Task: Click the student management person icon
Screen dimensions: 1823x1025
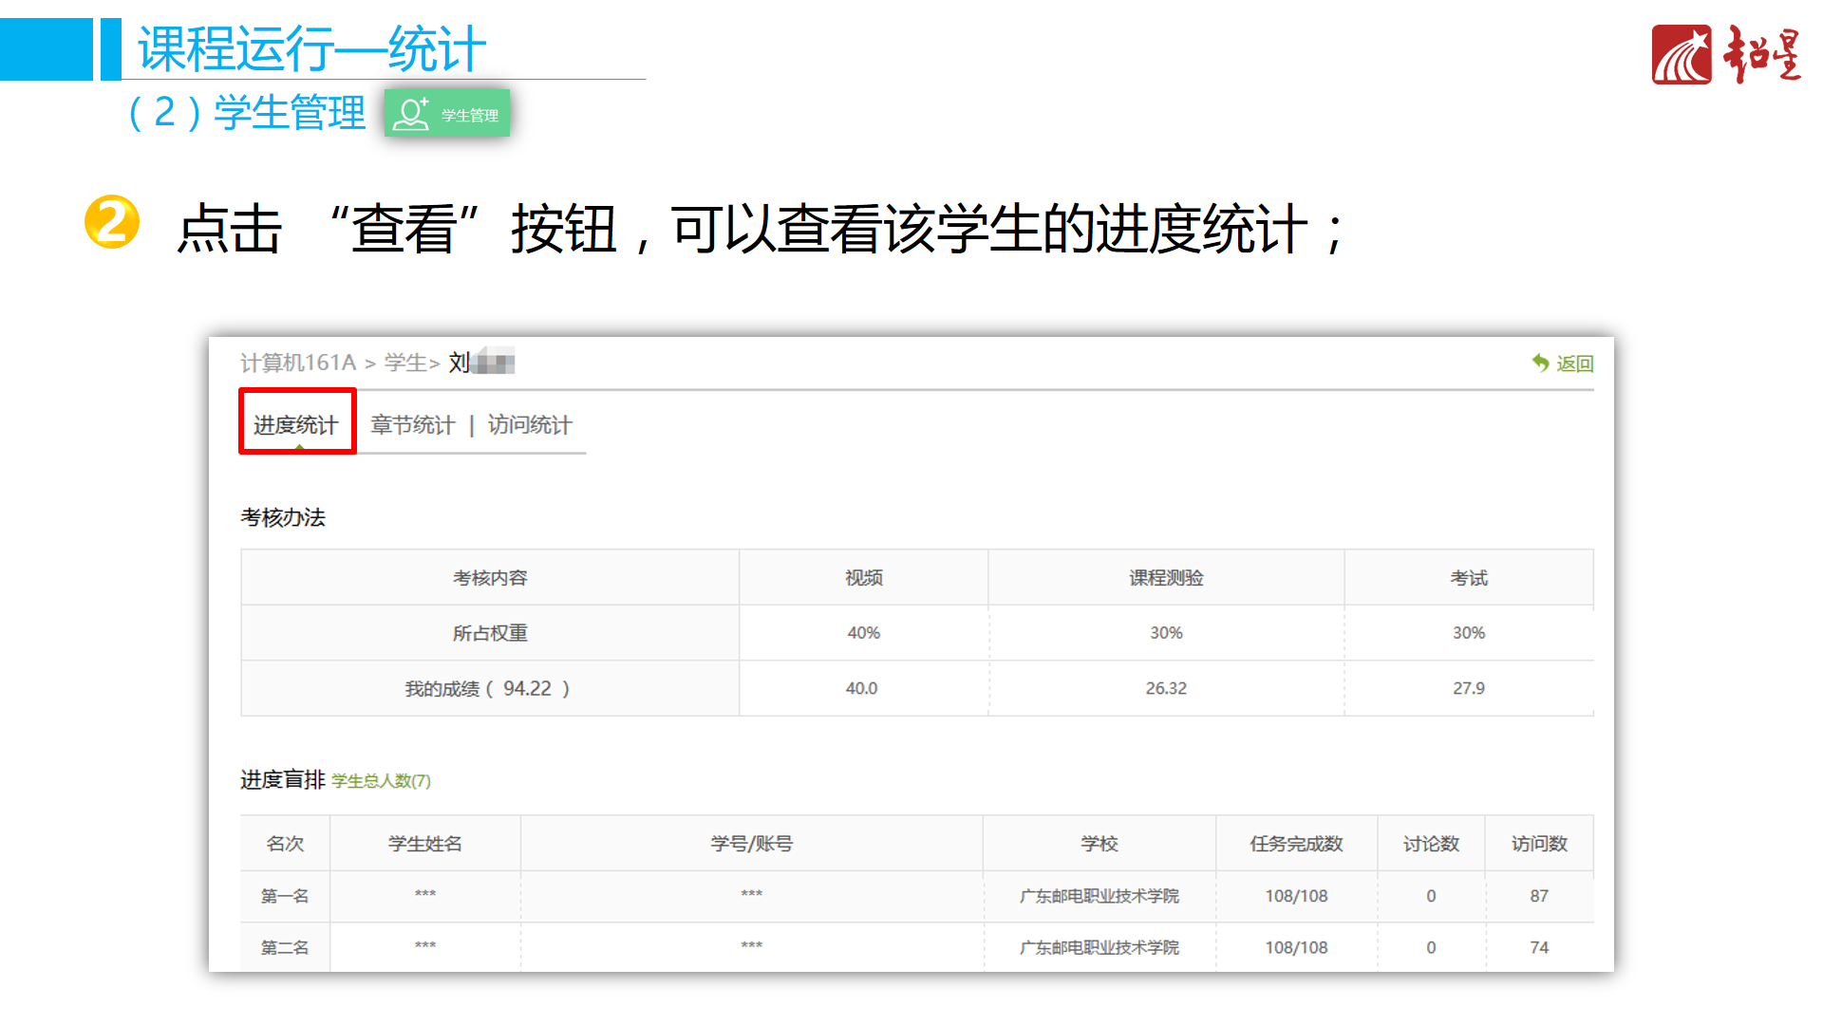Action: (x=410, y=114)
